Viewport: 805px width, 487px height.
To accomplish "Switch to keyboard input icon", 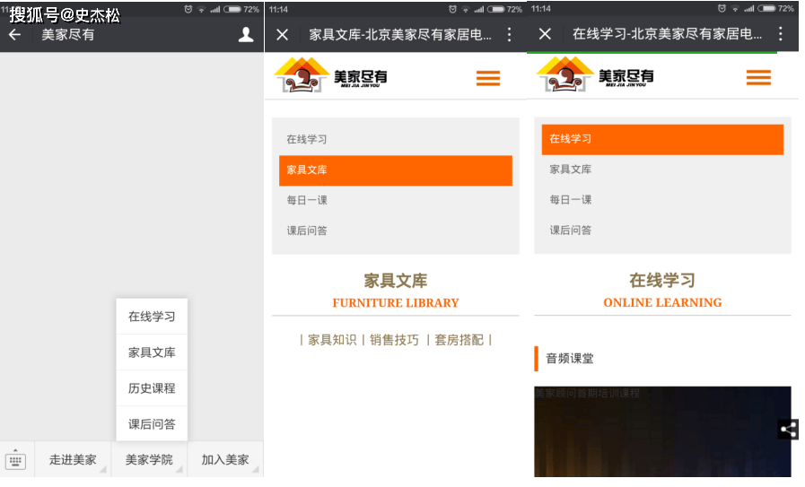I will coord(15,461).
